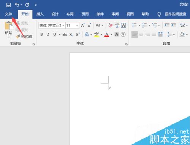The width and height of the screenshot is (190, 145).
Task: Click the 剪切 (Cut) button
Action: pyautogui.click(x=22, y=23)
